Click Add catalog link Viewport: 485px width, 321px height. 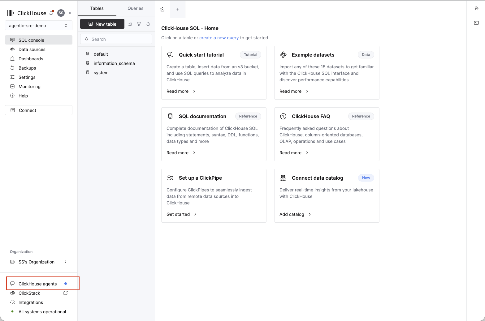[x=295, y=214]
